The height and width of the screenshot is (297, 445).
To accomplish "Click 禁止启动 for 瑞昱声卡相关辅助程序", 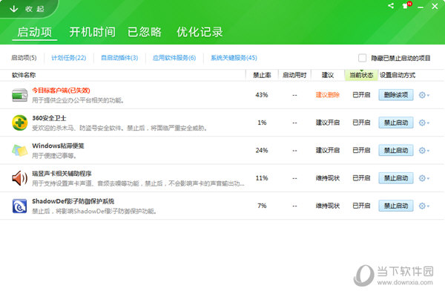I will tap(396, 178).
